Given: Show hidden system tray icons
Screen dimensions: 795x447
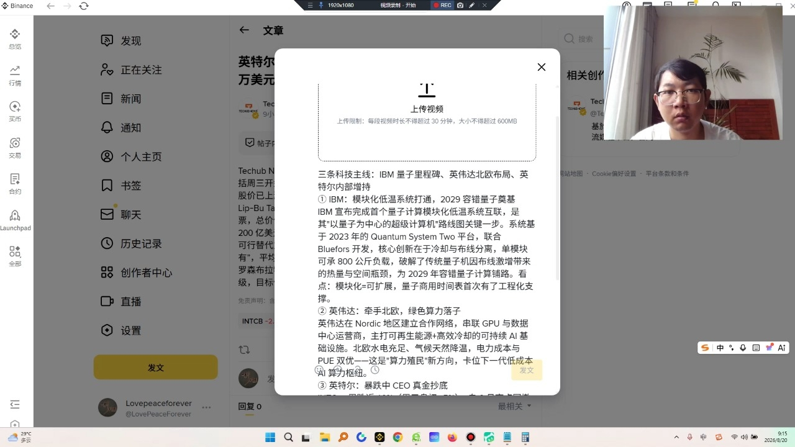Looking at the screenshot, I should [x=676, y=437].
